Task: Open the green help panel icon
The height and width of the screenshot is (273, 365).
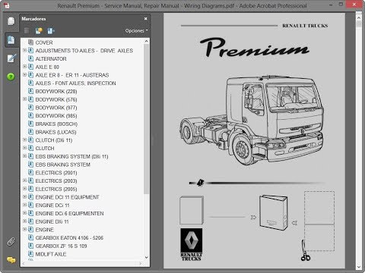Action: 11,77
